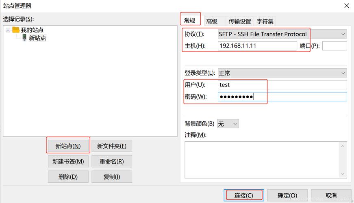Click the server icon beside 新站点
This screenshot has width=354, height=203.
pos(24,38)
